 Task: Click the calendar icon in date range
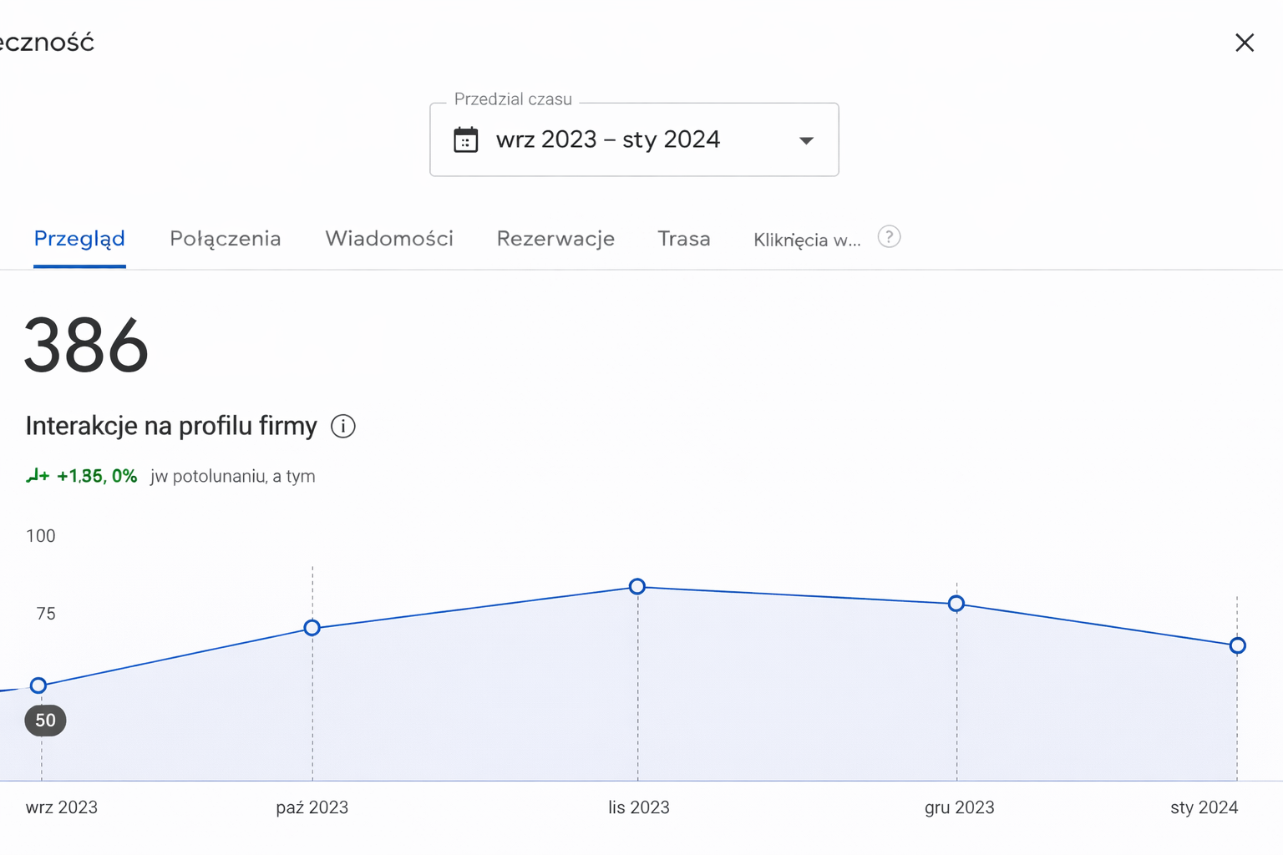[x=466, y=139]
